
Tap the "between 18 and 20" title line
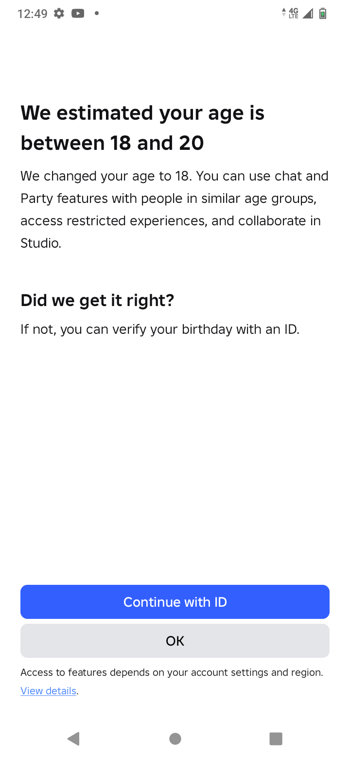112,143
